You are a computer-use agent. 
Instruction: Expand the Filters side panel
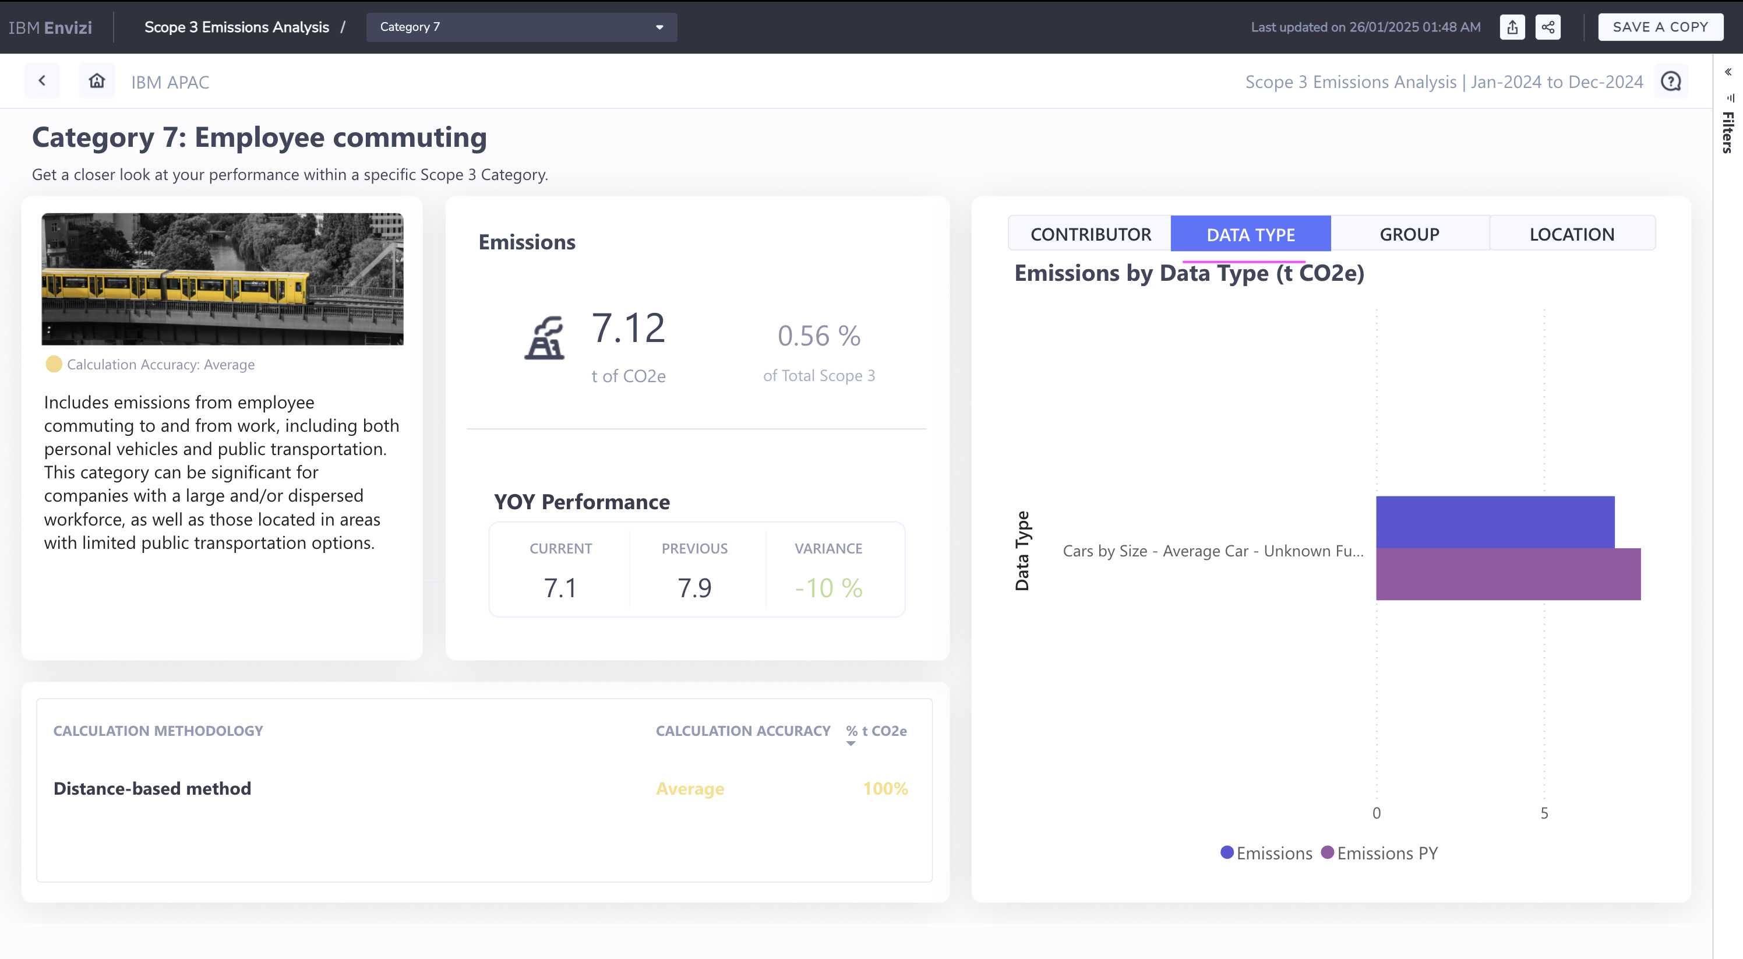(x=1727, y=132)
